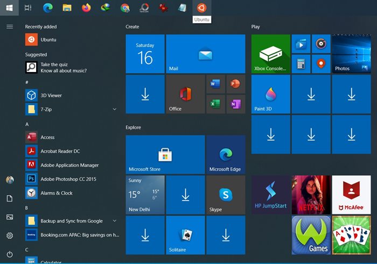Open the HP JumpStart tile
Image resolution: width=377 pixels, height=264 pixels.
point(271,195)
